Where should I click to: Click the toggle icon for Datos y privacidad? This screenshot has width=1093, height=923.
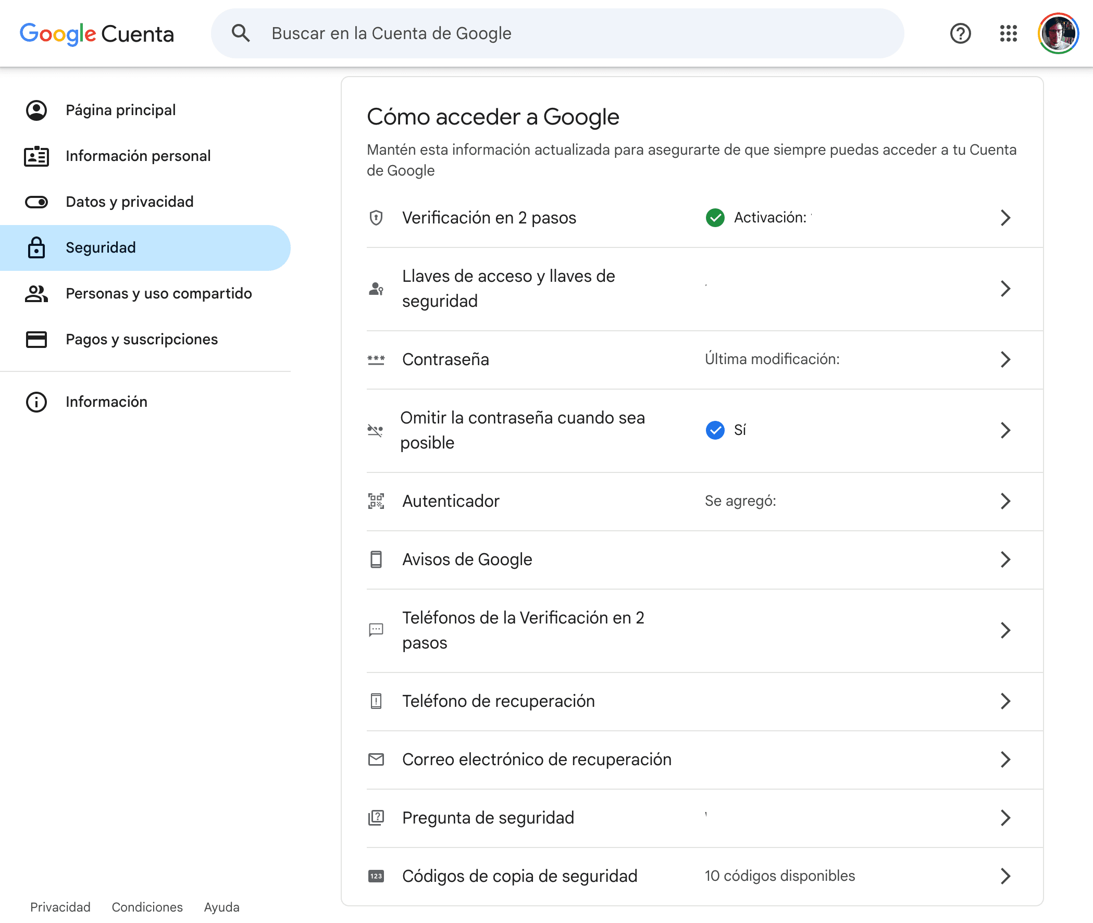click(36, 202)
